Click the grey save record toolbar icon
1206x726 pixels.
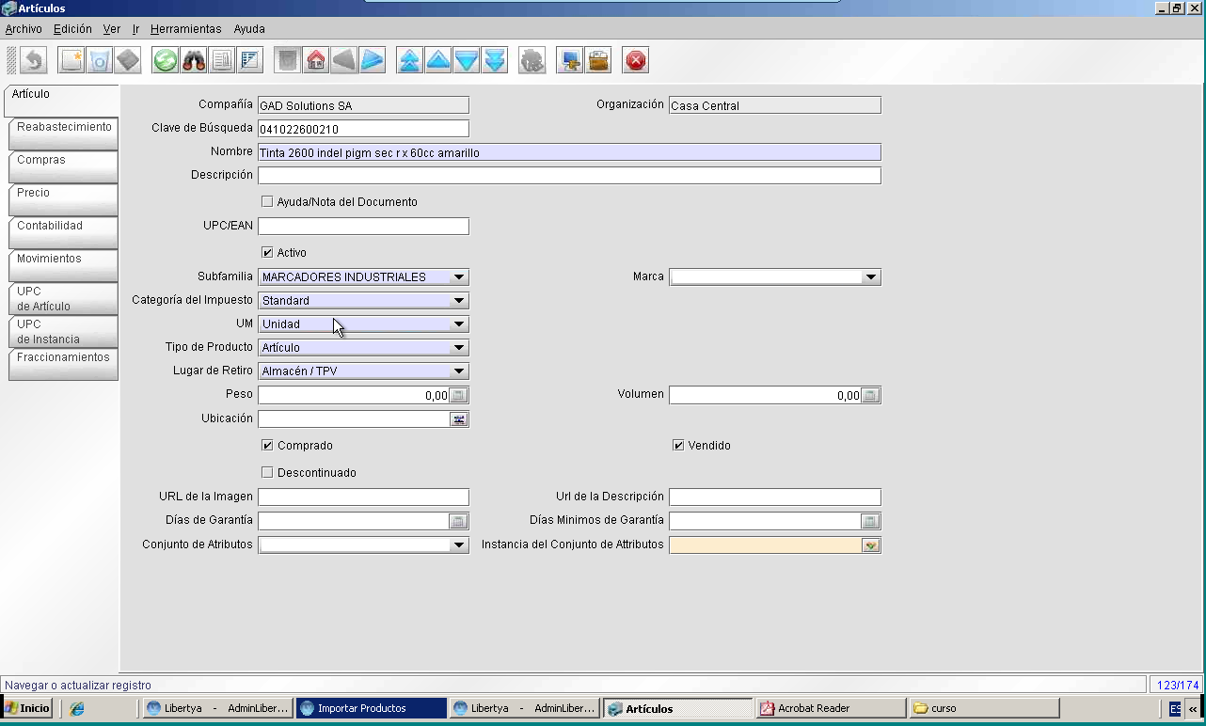click(128, 61)
